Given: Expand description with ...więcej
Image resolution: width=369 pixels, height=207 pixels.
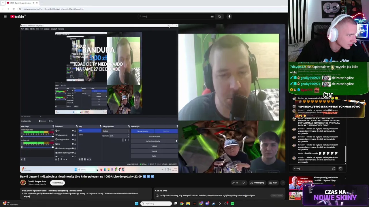Looking at the screenshot, I should click(26, 196).
